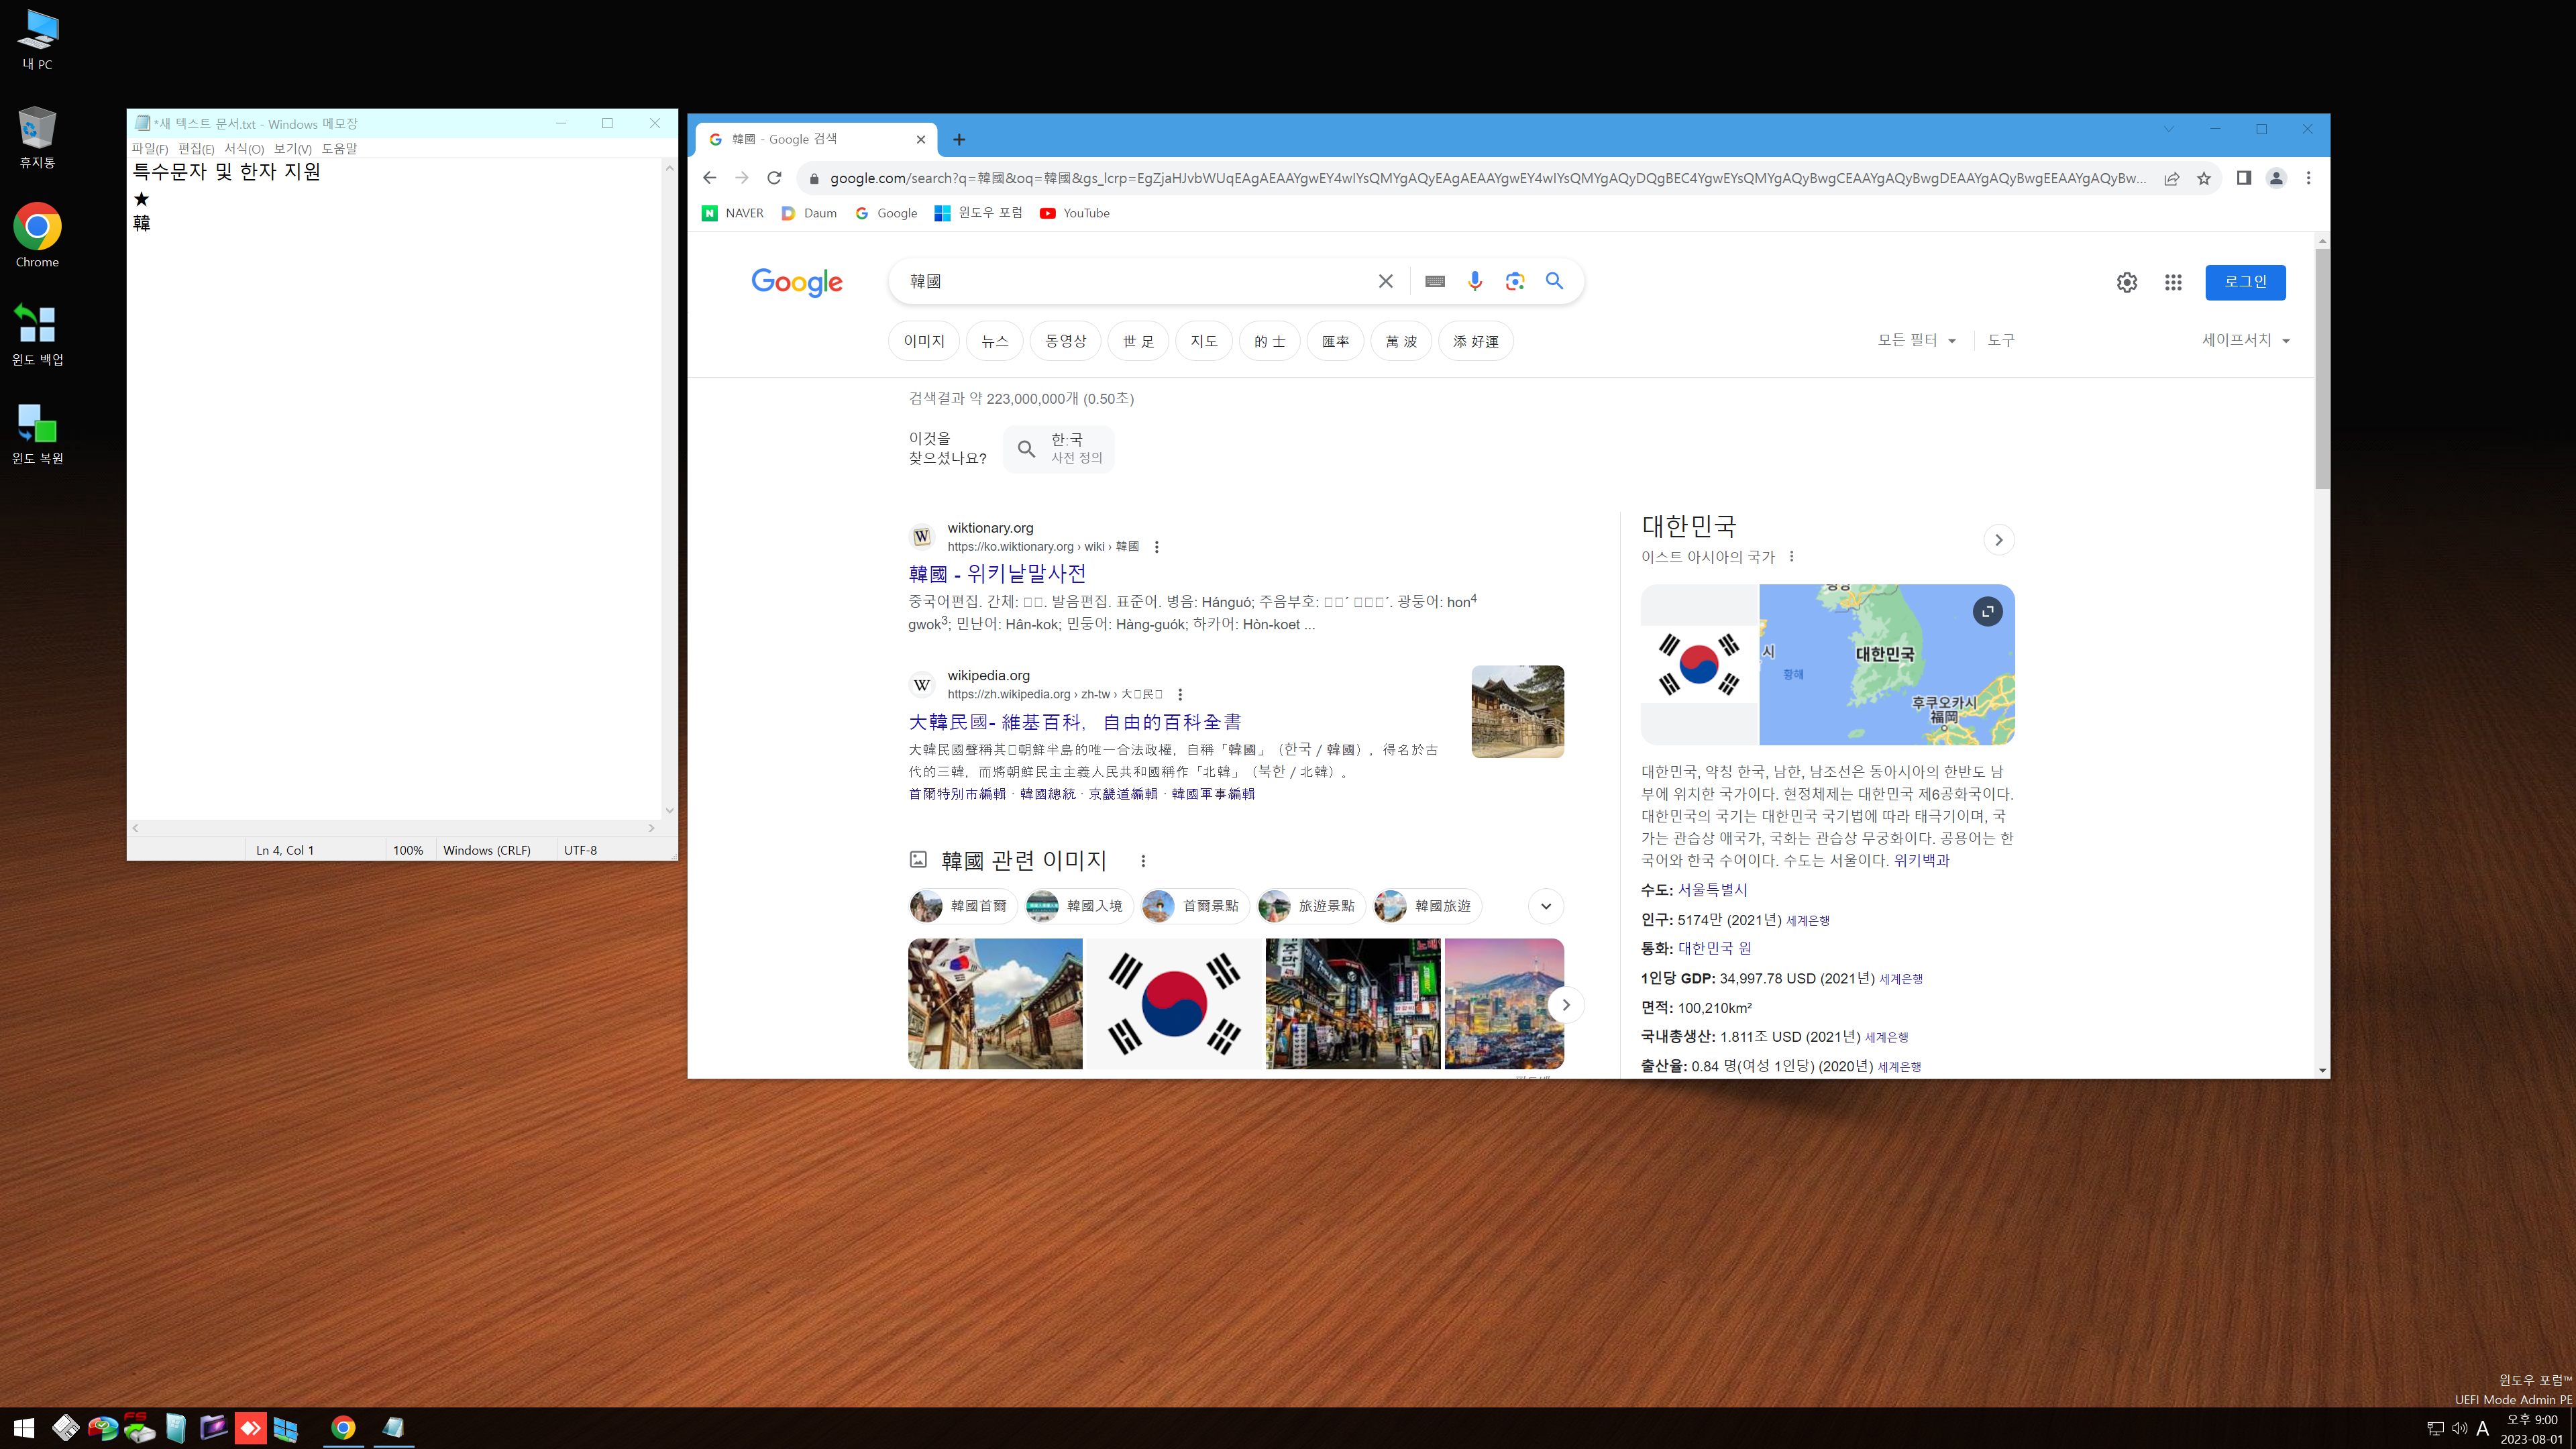Click the Chrome forward arrow button
This screenshot has width=2576, height=1449.
click(742, 178)
